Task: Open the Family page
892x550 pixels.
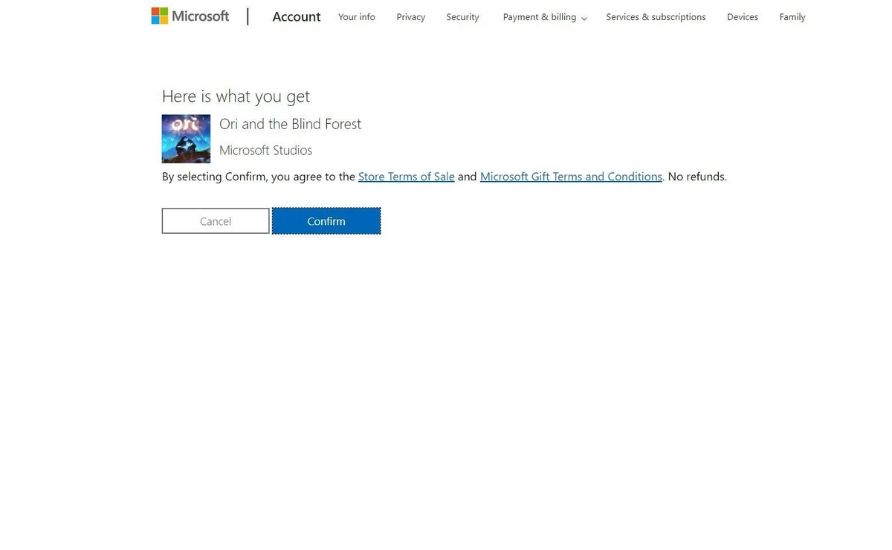Action: tap(792, 17)
